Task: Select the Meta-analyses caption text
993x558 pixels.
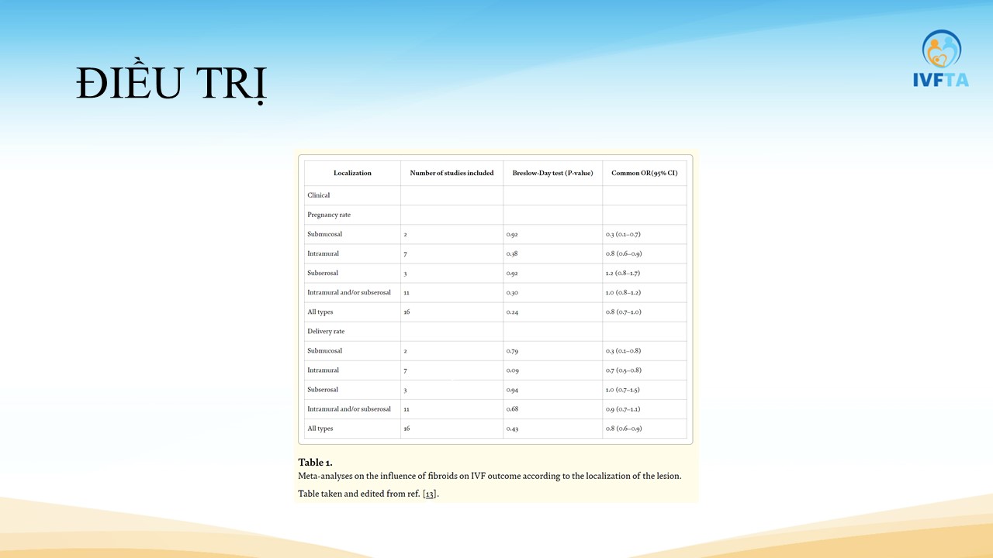Action: pos(490,476)
